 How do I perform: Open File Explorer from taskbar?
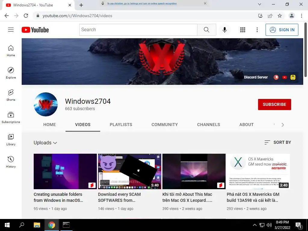click(37, 225)
